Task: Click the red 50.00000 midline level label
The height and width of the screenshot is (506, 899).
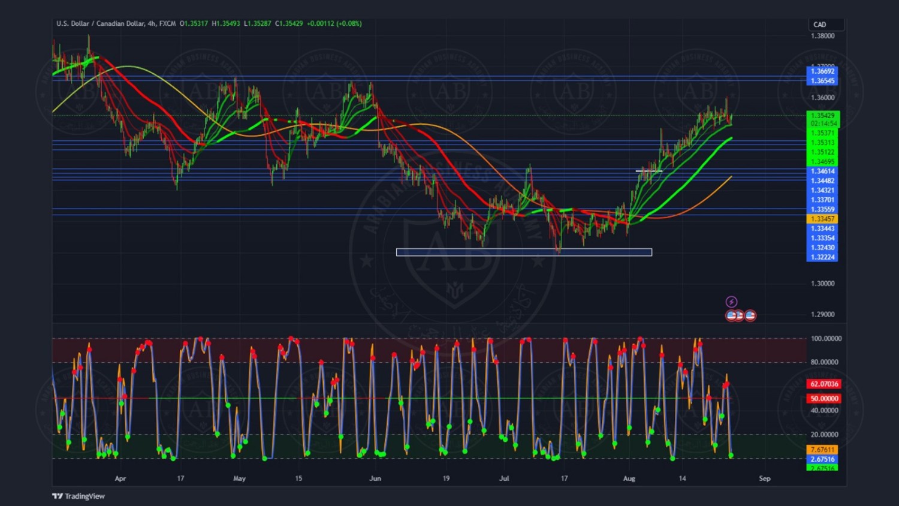Action: pos(824,398)
